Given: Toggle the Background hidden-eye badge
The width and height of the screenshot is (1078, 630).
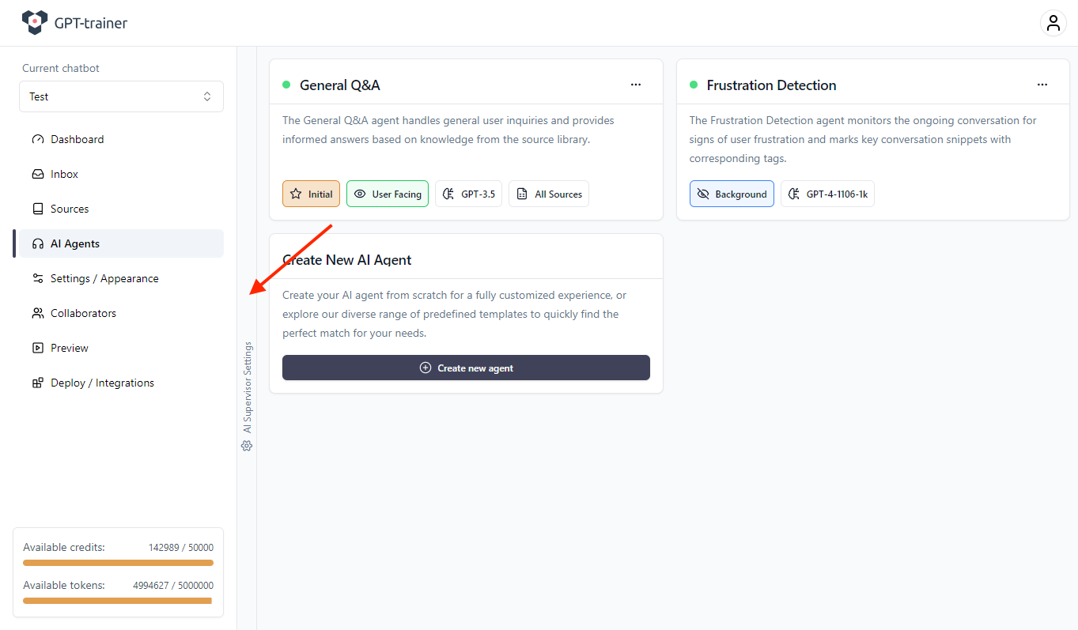Looking at the screenshot, I should pyautogui.click(x=732, y=194).
